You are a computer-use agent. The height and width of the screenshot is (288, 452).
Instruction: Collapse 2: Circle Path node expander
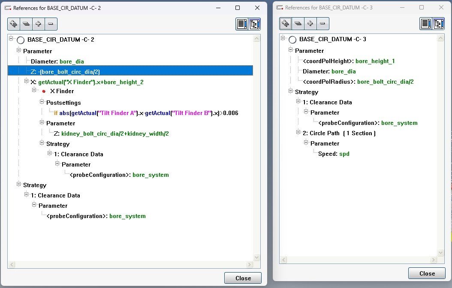298,132
